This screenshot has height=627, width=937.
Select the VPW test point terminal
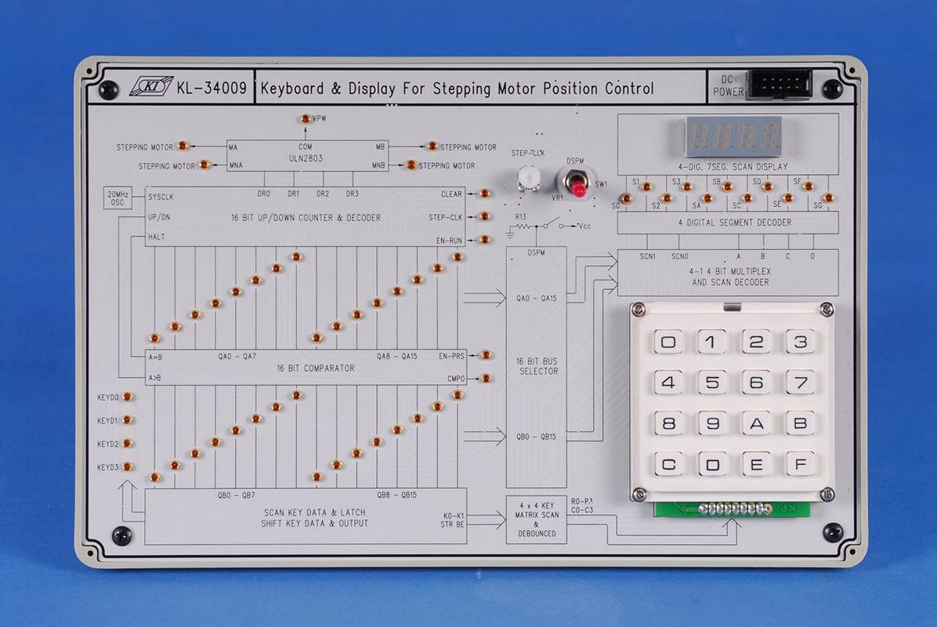point(305,119)
